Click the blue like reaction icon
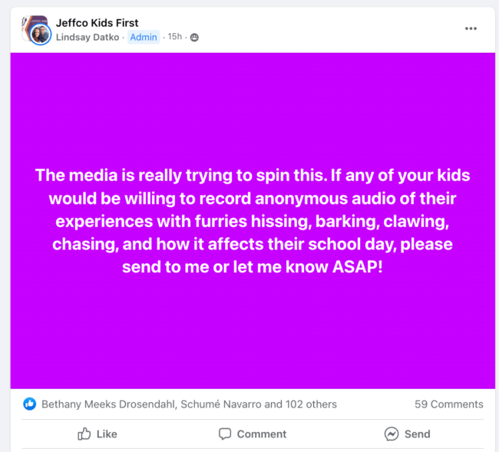499x452 pixels. tap(30, 404)
